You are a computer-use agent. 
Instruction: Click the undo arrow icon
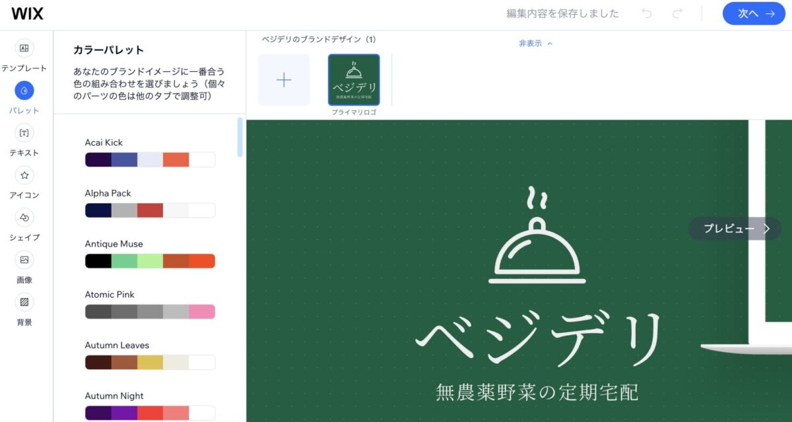(x=647, y=13)
